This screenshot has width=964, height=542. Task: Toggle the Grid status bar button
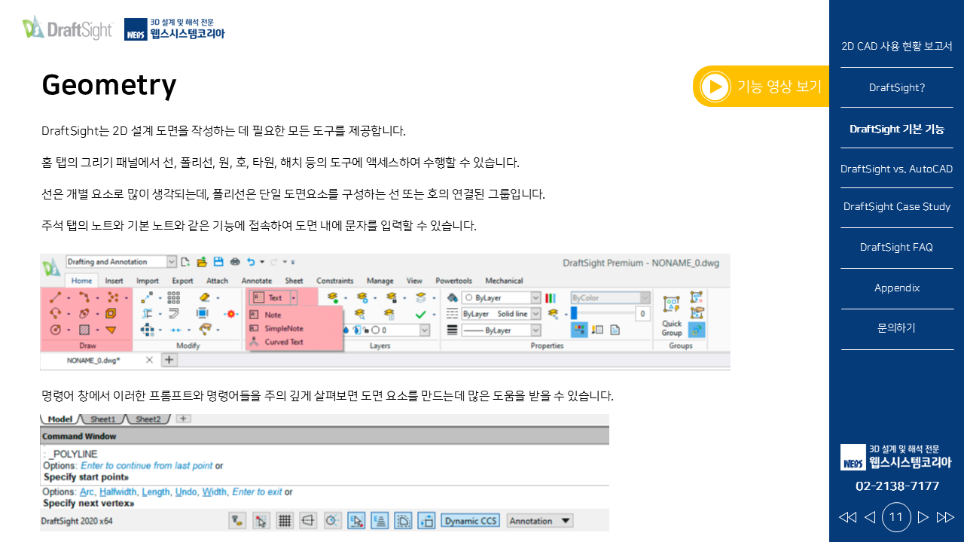285,520
